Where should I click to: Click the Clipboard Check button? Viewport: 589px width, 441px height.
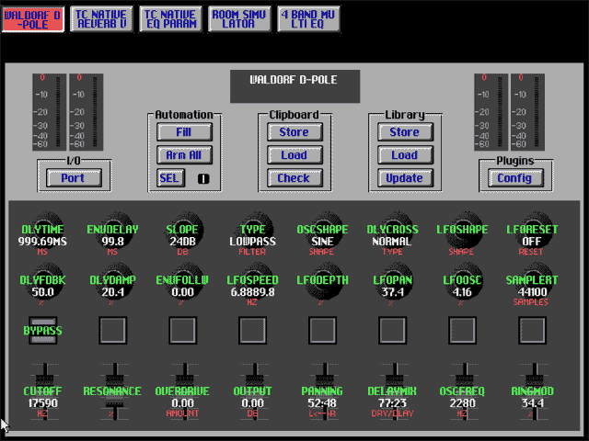(x=294, y=177)
